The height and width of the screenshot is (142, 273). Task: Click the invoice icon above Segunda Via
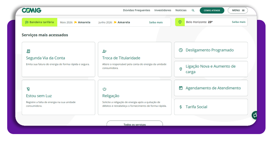(28, 51)
